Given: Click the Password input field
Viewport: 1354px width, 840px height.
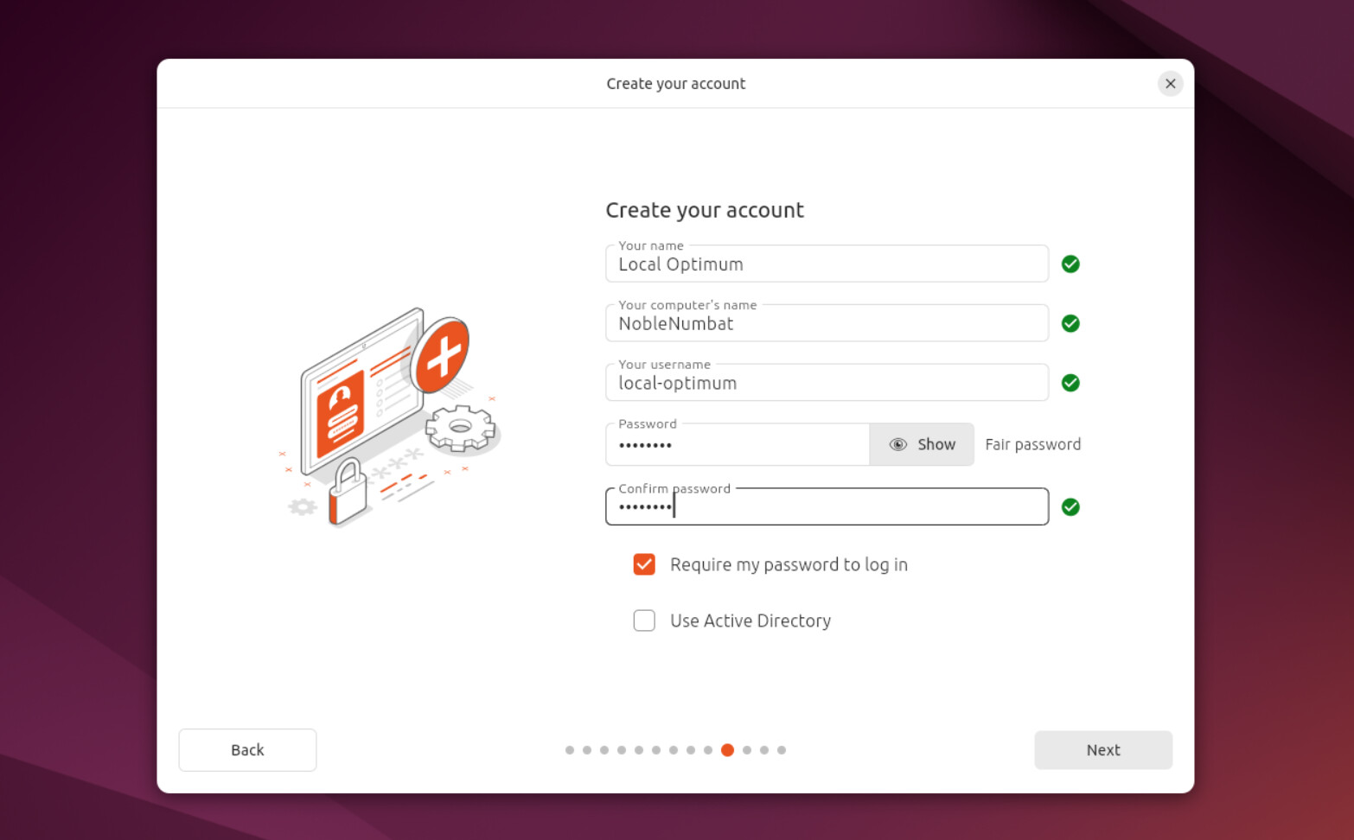Looking at the screenshot, I should click(735, 444).
